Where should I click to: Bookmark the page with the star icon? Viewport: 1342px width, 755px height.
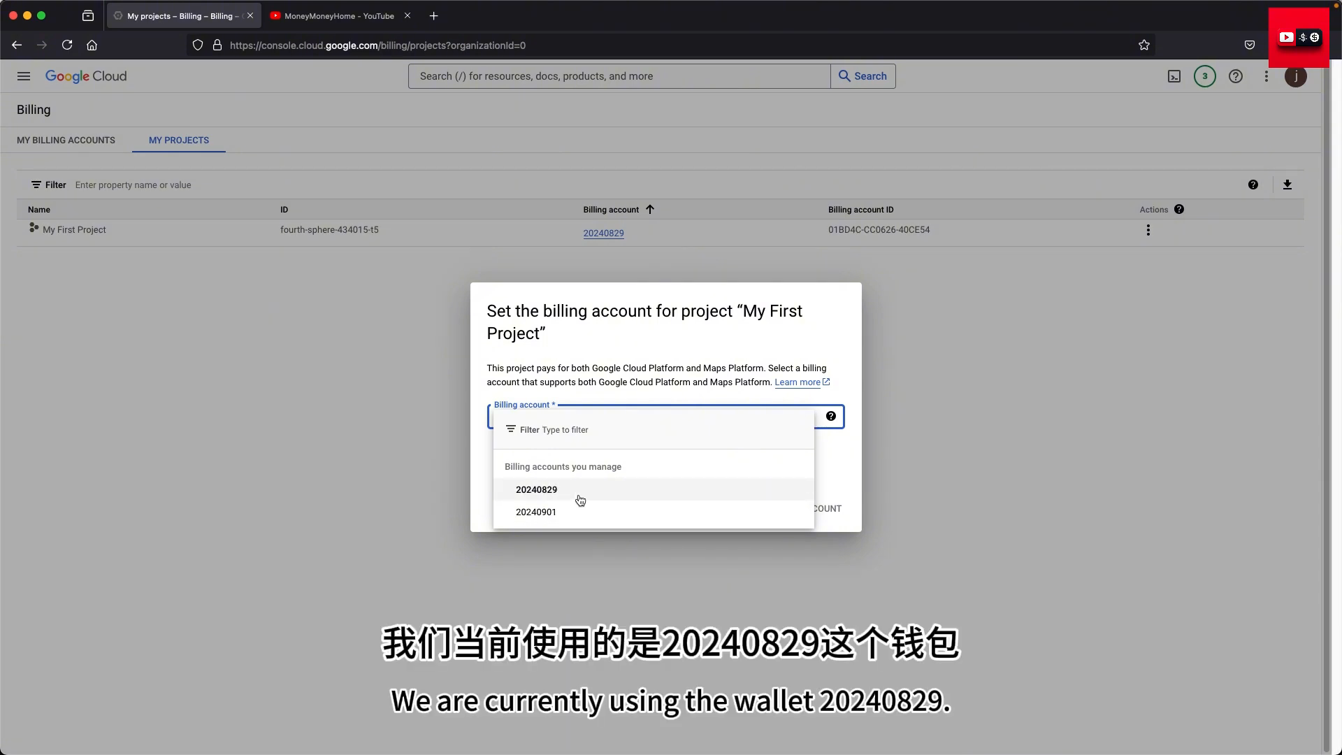[1144, 45]
